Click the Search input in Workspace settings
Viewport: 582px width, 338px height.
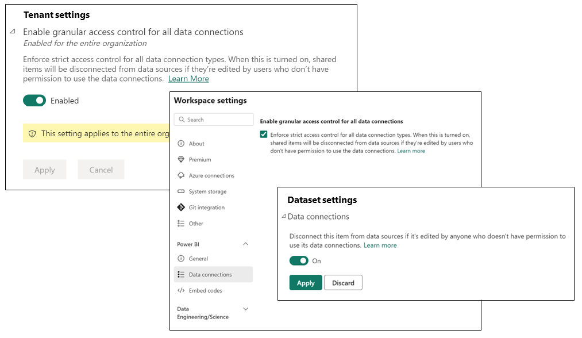point(213,119)
